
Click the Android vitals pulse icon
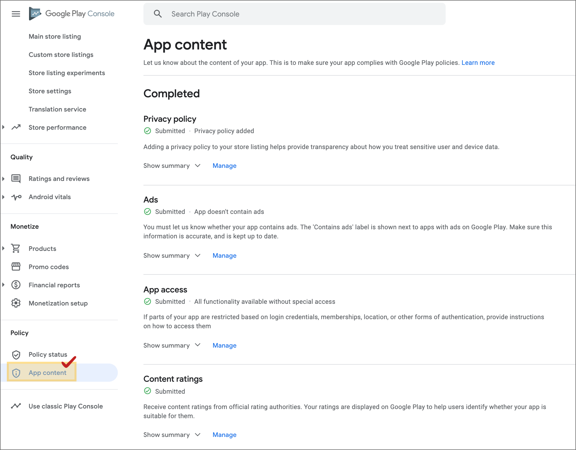pyautogui.click(x=16, y=197)
